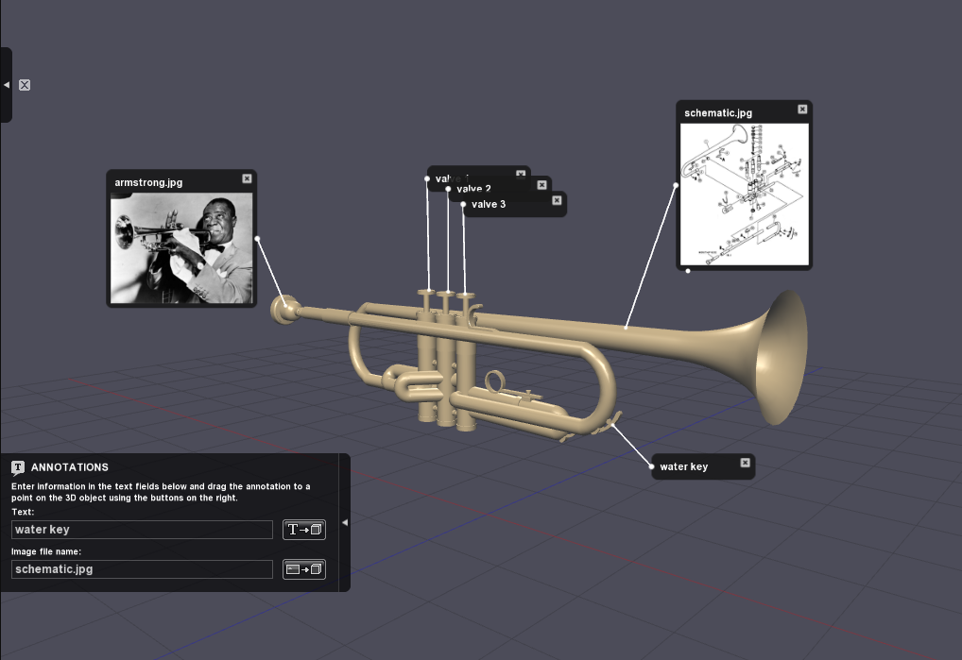Click the Text field containing water key

click(142, 530)
